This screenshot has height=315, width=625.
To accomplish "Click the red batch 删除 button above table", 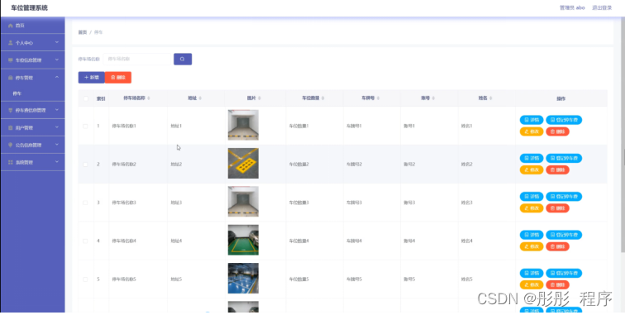I will 118,78.
